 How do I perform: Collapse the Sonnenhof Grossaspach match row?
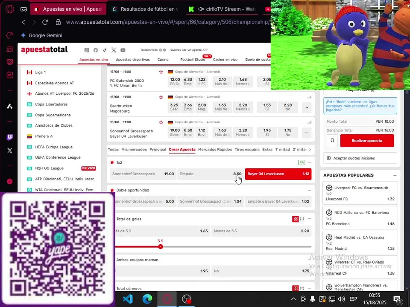click(307, 133)
